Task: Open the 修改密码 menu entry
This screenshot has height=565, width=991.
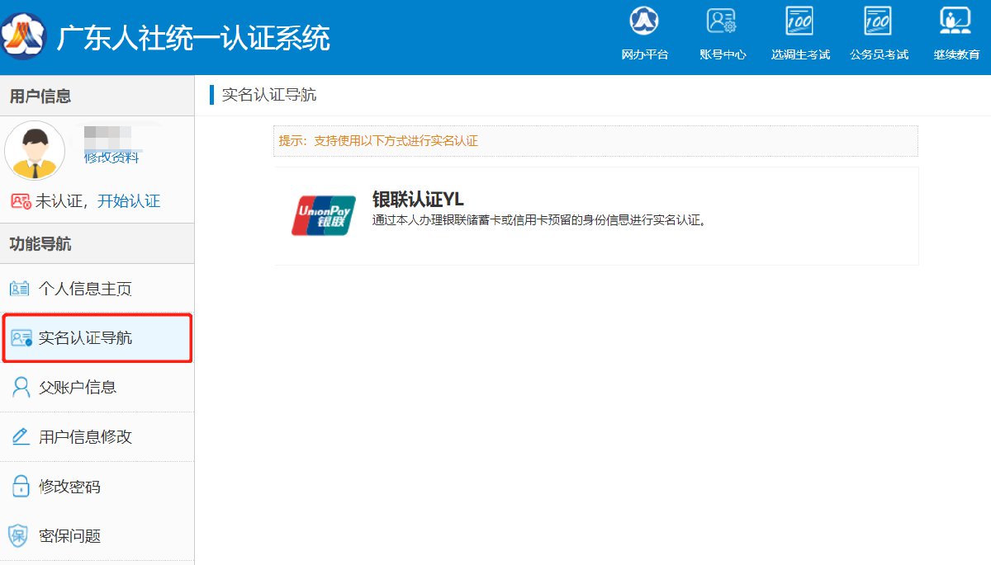Action: coord(69,487)
